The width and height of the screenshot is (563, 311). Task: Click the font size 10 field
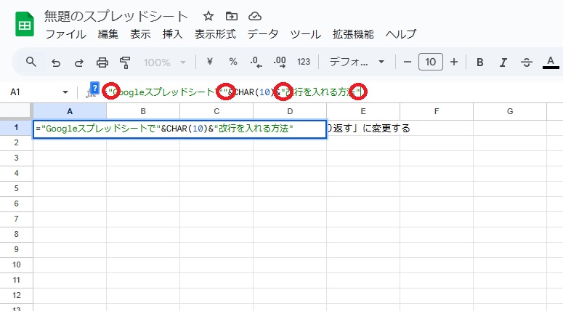(x=431, y=62)
